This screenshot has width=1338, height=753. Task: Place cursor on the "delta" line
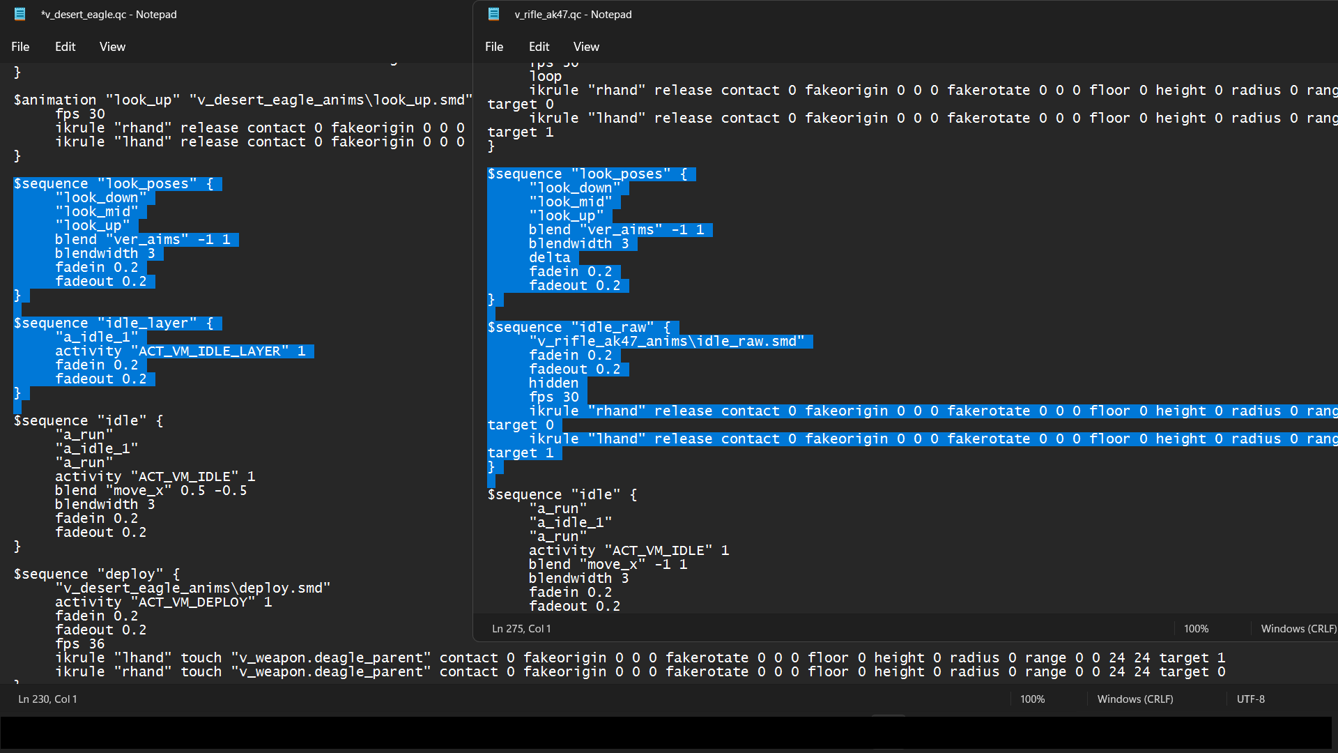tap(549, 257)
